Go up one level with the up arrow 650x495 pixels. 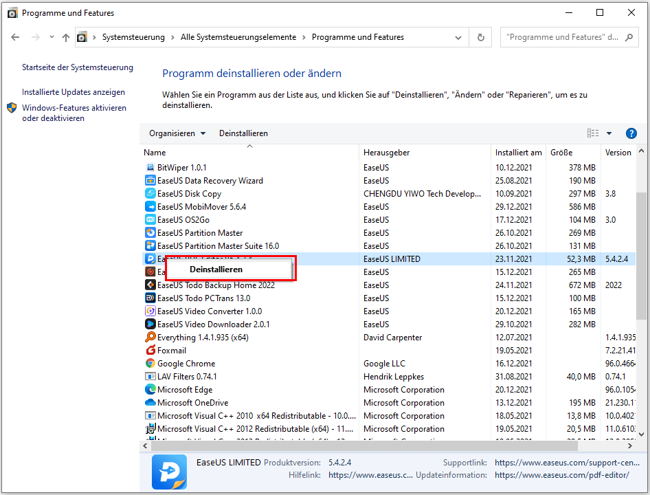click(x=66, y=38)
